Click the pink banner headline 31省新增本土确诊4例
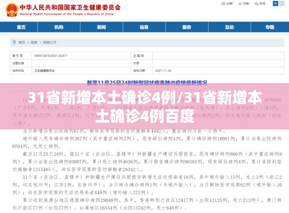Viewport: 289px width, 213px height. pos(145,107)
